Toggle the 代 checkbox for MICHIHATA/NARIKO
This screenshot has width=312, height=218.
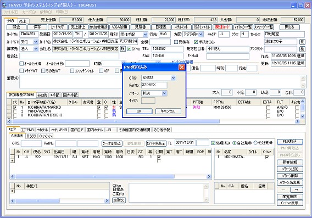(x=15, y=107)
